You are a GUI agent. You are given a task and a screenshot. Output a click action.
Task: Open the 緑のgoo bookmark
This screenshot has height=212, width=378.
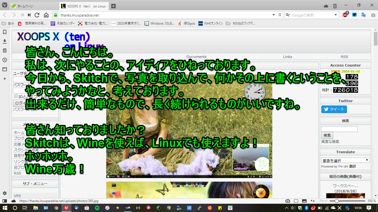tap(187, 23)
